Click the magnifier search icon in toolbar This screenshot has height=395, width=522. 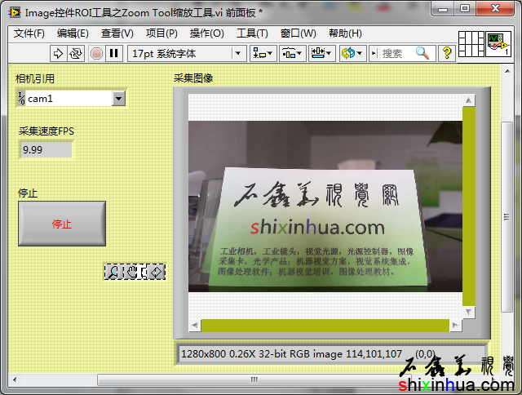(x=422, y=53)
